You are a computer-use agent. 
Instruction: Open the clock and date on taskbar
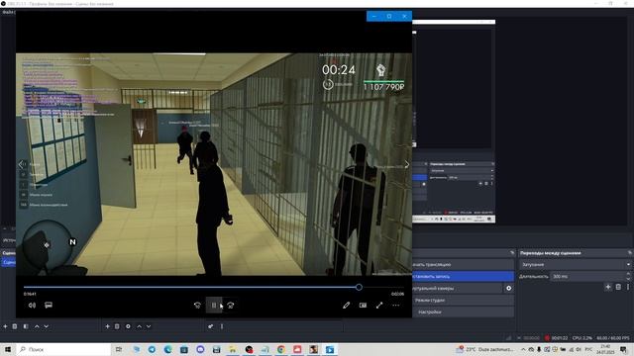coord(605,349)
